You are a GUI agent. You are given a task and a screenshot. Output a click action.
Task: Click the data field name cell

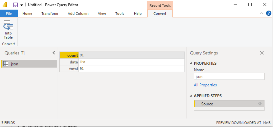pyautogui.click(x=69, y=62)
